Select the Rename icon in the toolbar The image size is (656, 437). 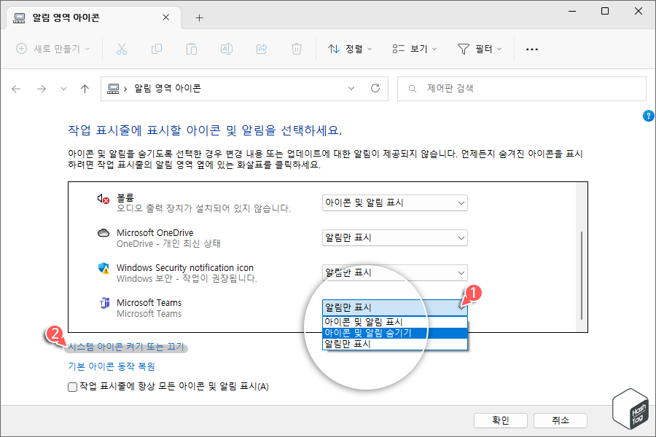(x=227, y=49)
